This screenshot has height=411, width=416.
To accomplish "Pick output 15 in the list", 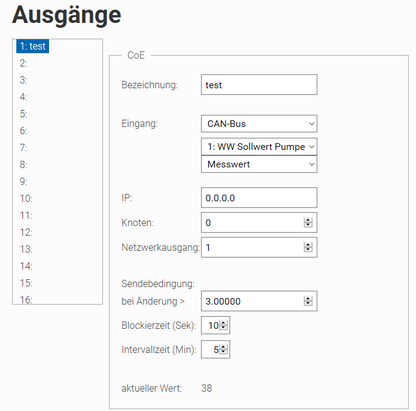I will (x=26, y=283).
